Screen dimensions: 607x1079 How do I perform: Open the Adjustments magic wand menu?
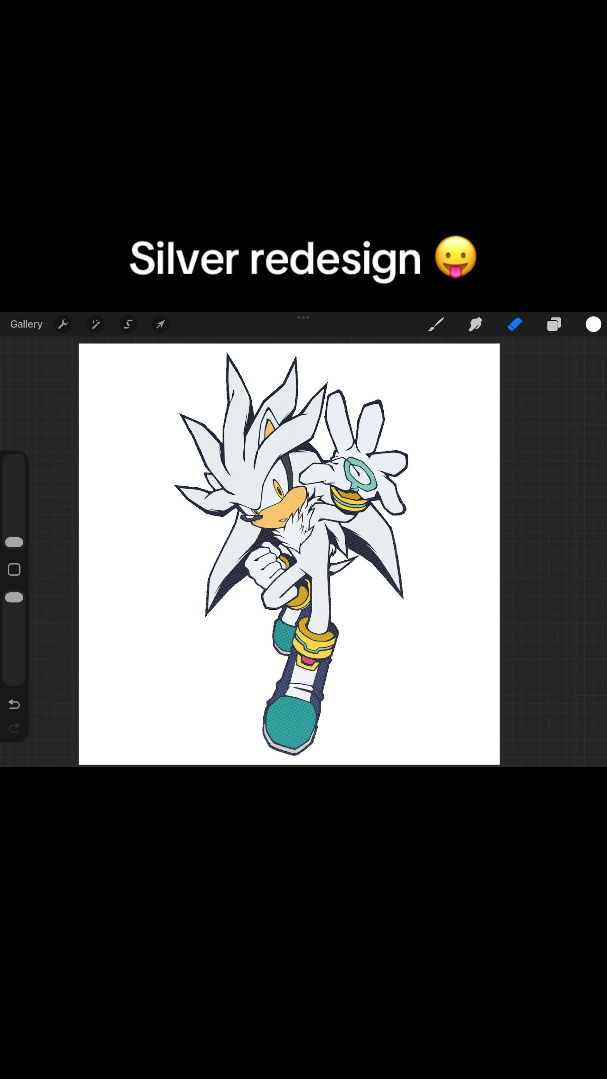click(x=95, y=324)
